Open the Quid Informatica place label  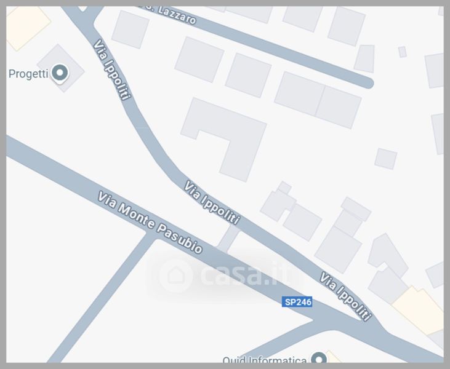(264, 360)
